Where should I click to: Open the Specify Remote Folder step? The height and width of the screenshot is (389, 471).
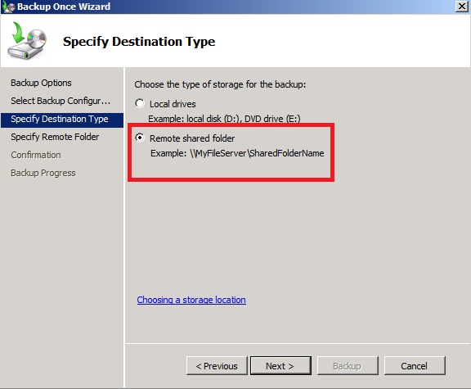pos(55,137)
